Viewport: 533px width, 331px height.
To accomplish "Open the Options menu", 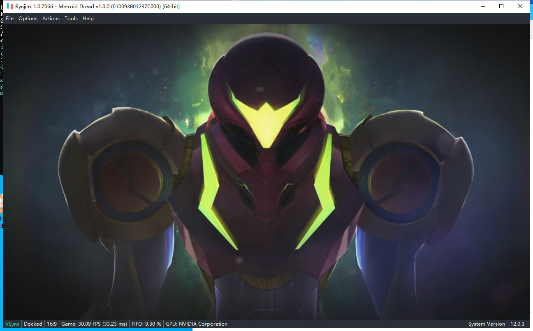I will (x=28, y=19).
